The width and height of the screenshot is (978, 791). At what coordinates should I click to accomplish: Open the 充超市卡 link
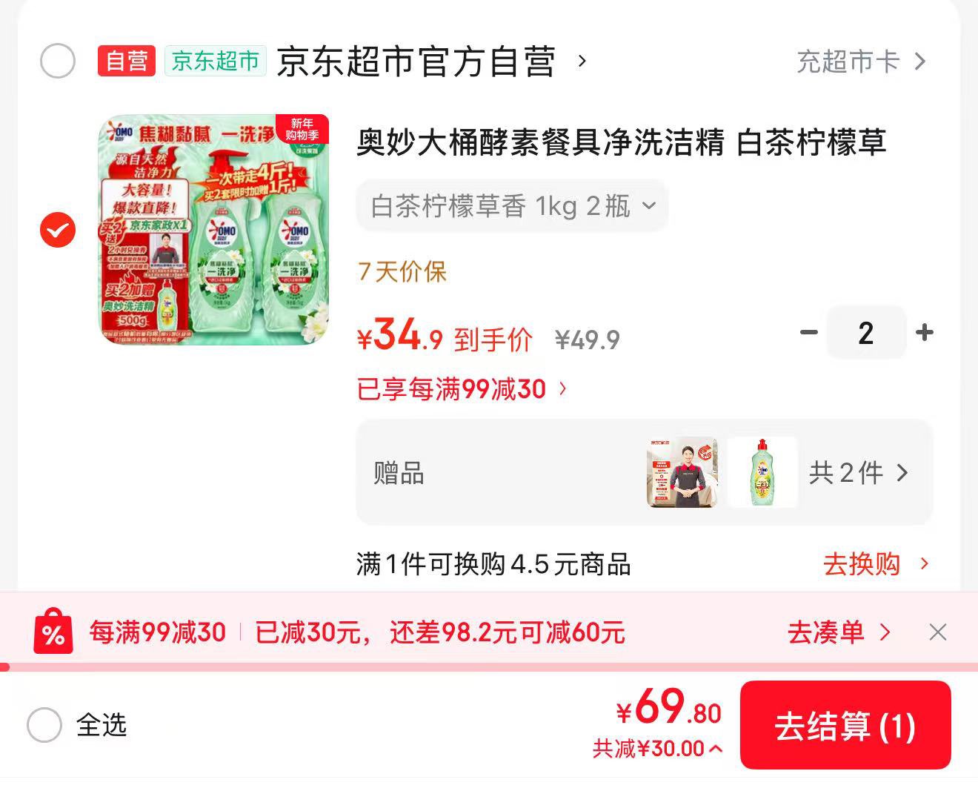point(862,61)
